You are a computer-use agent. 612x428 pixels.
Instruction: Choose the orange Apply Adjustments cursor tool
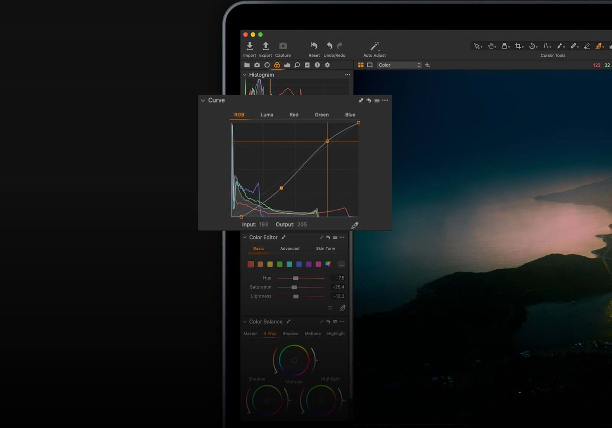(599, 46)
